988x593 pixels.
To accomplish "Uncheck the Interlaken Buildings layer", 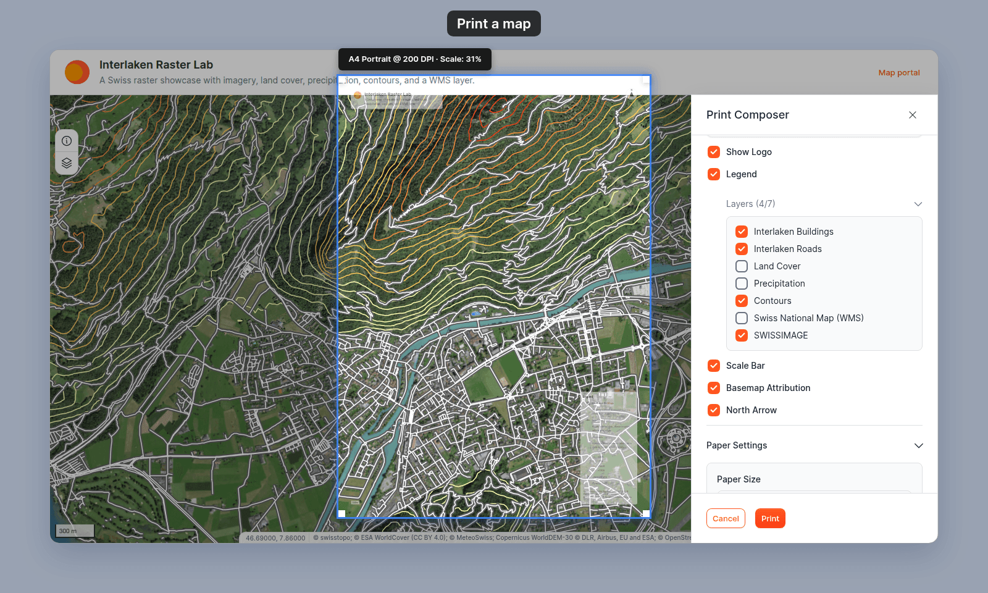I will [x=742, y=232].
